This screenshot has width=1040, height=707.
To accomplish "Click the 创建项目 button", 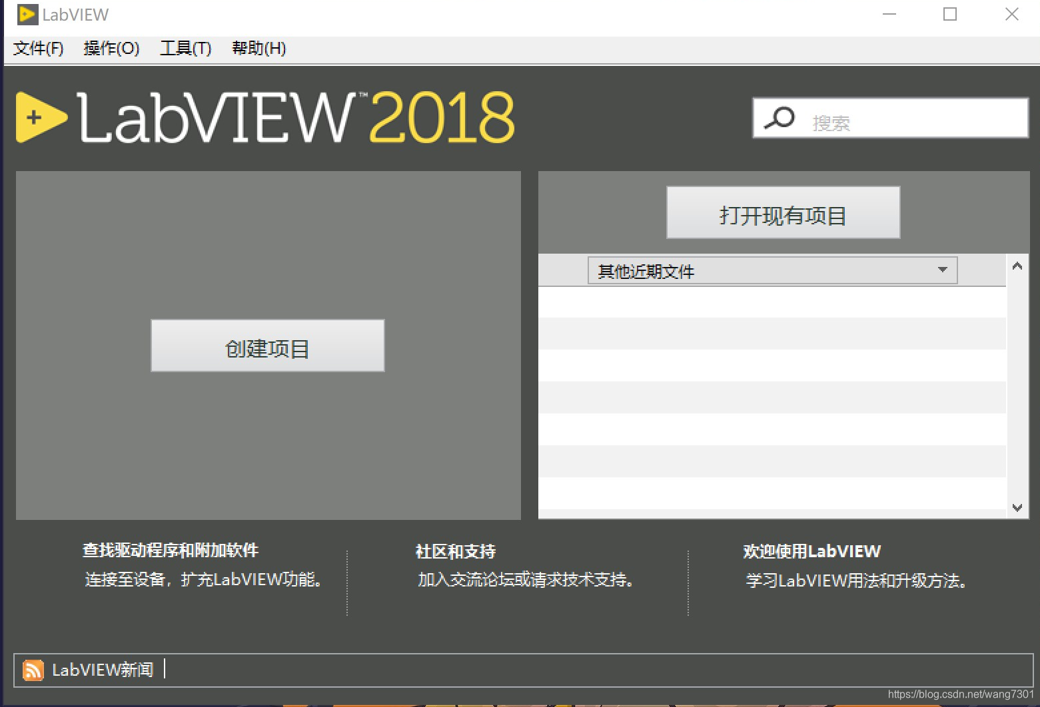I will click(x=266, y=346).
